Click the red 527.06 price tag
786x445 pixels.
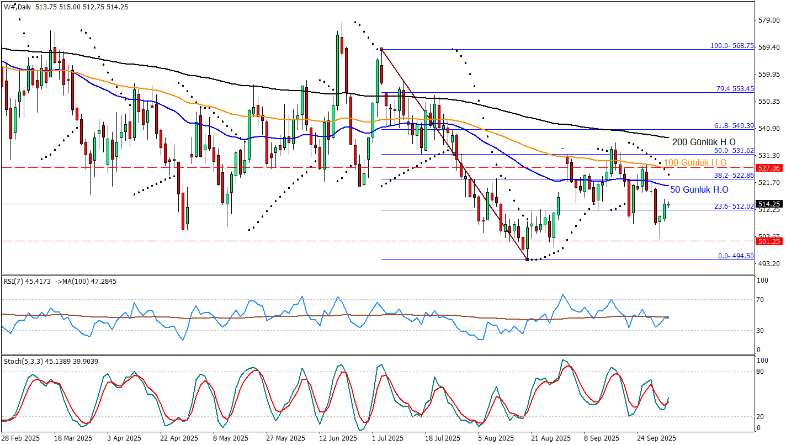pyautogui.click(x=769, y=167)
